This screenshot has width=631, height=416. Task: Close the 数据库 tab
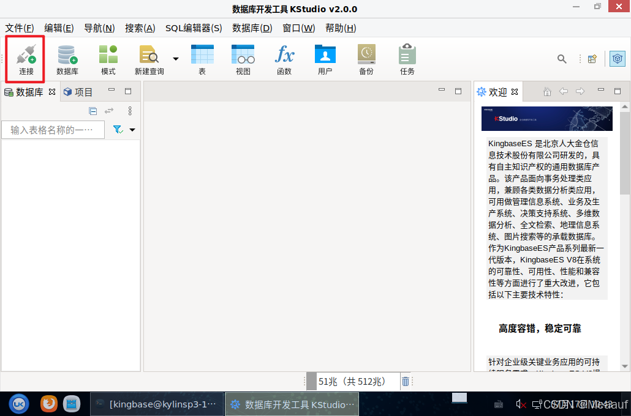tap(52, 92)
